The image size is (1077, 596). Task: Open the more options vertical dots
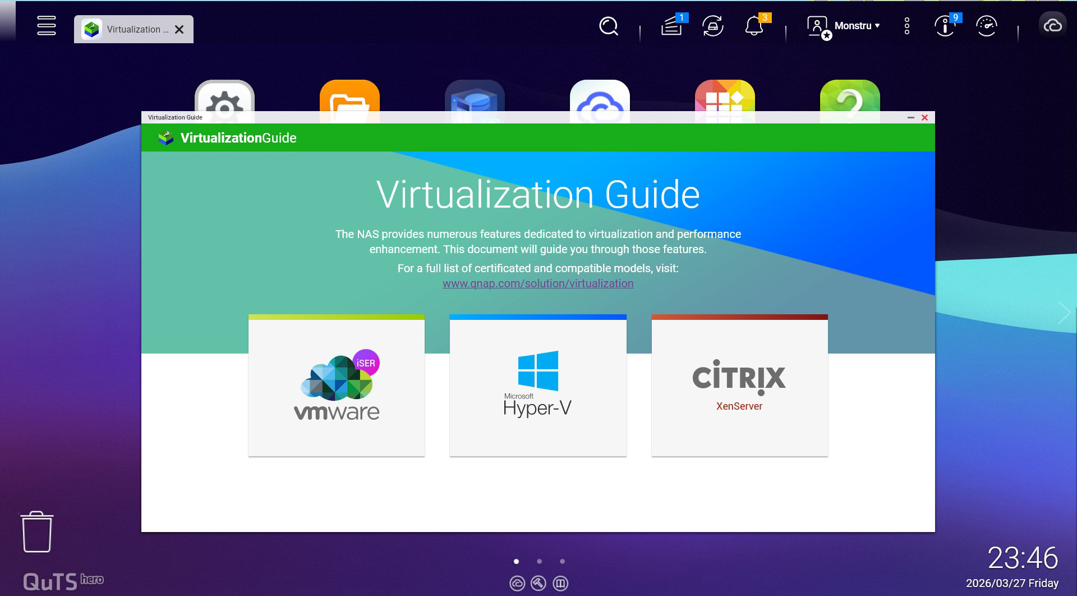point(906,26)
